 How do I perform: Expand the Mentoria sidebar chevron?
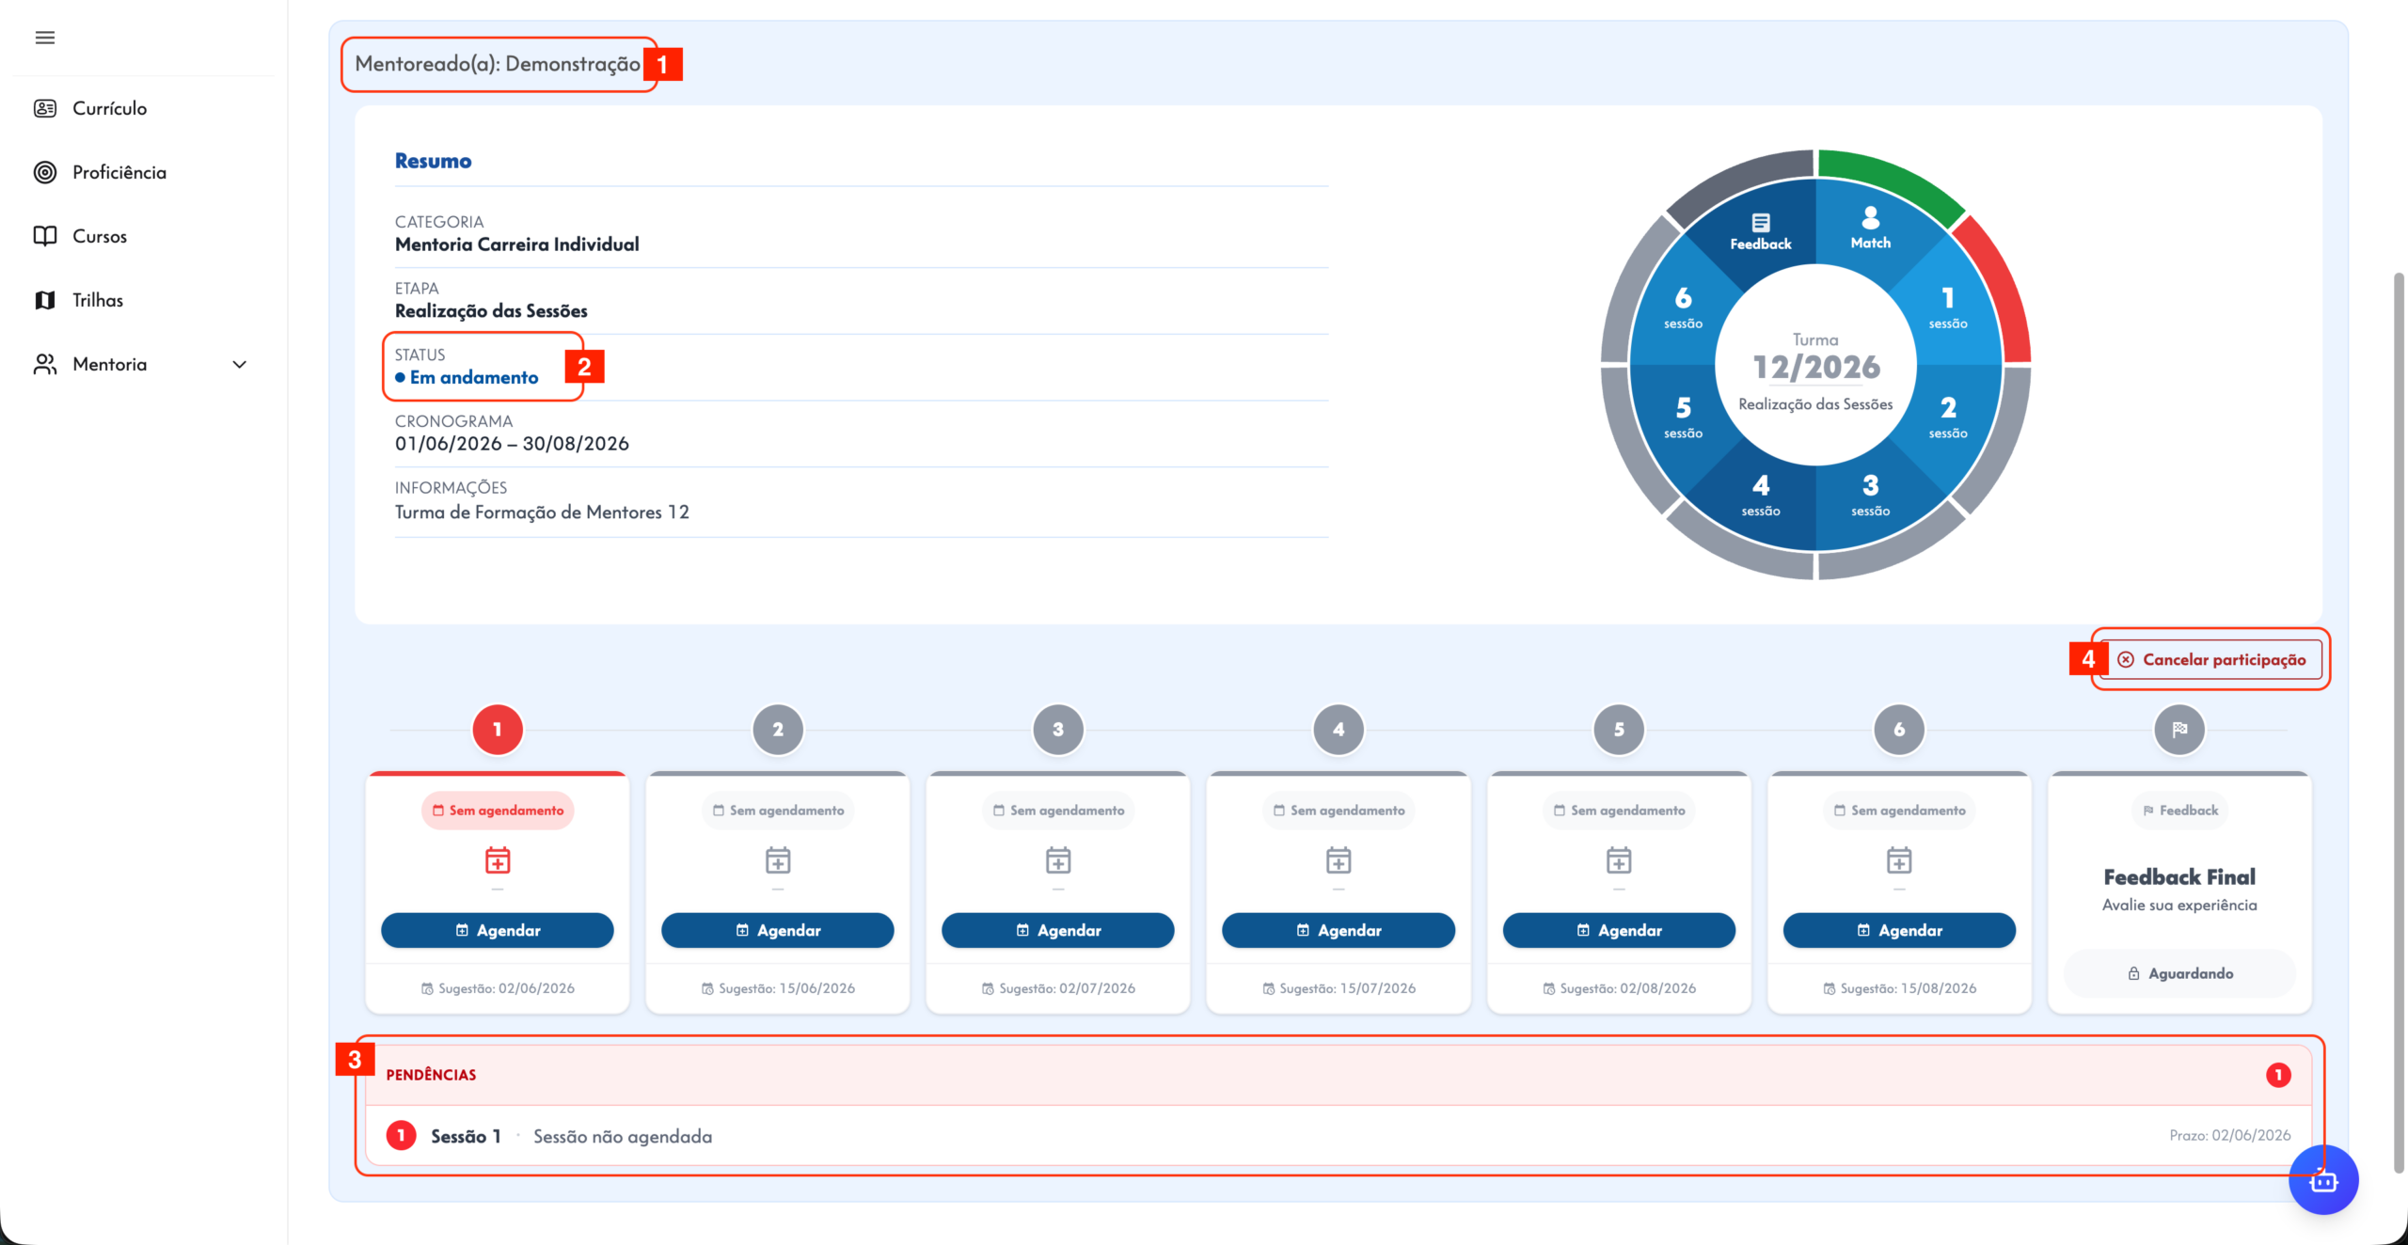[x=240, y=364]
